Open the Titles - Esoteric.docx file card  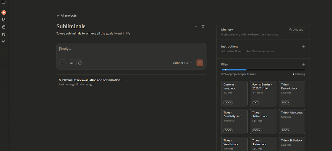(291, 94)
